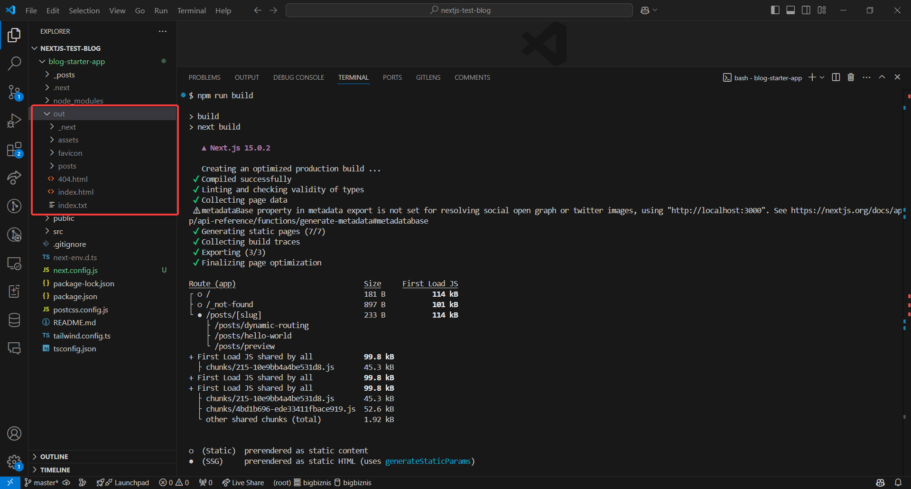Open the Help menu
This screenshot has width=911, height=489.
click(x=223, y=10)
